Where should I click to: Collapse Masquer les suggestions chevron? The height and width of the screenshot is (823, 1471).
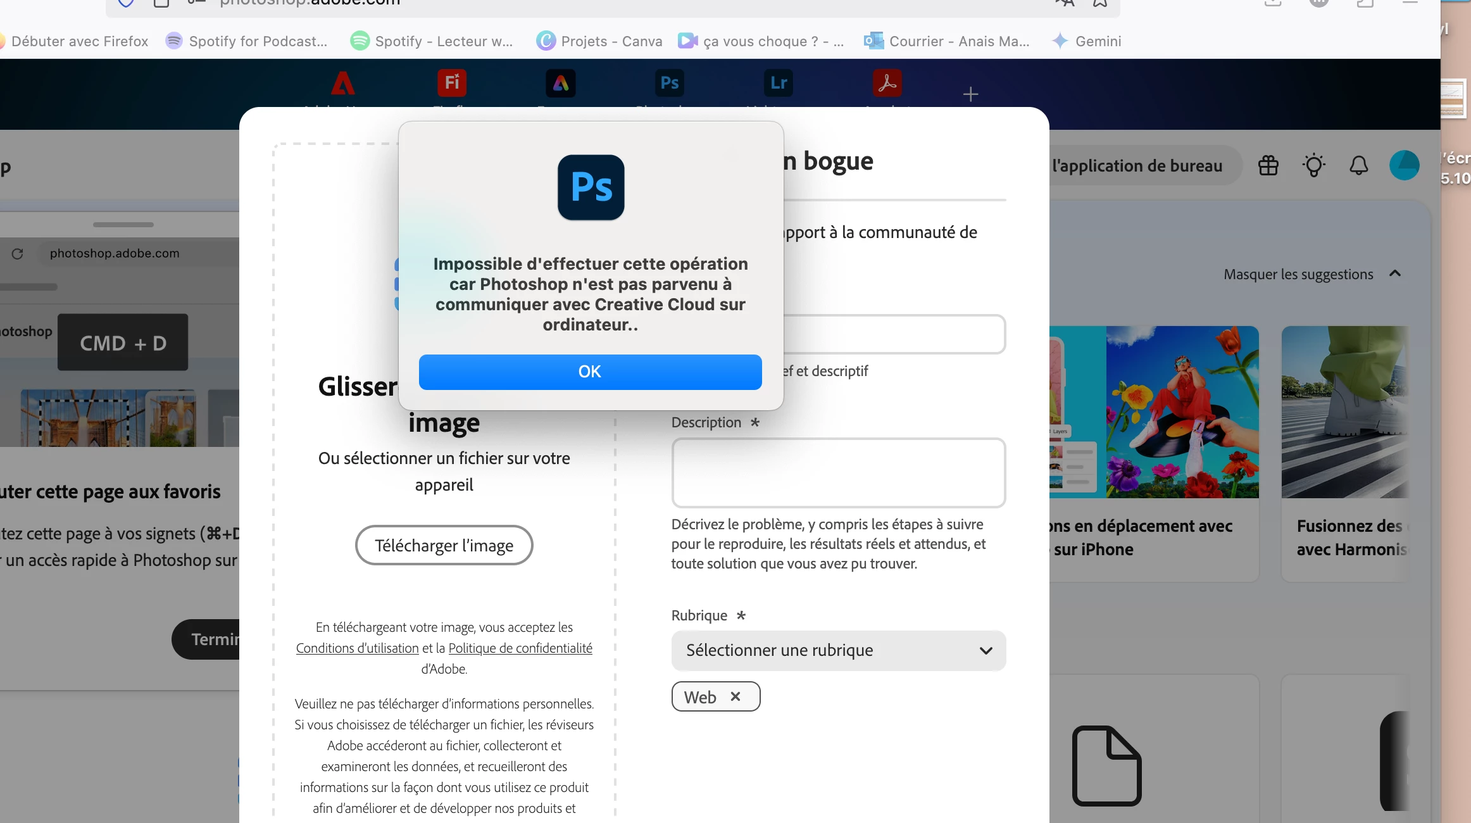pos(1394,273)
